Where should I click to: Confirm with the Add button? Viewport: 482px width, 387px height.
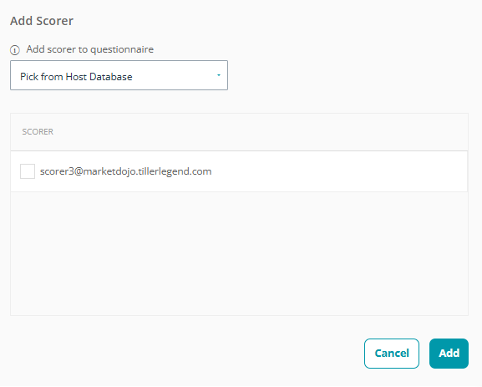pos(449,354)
